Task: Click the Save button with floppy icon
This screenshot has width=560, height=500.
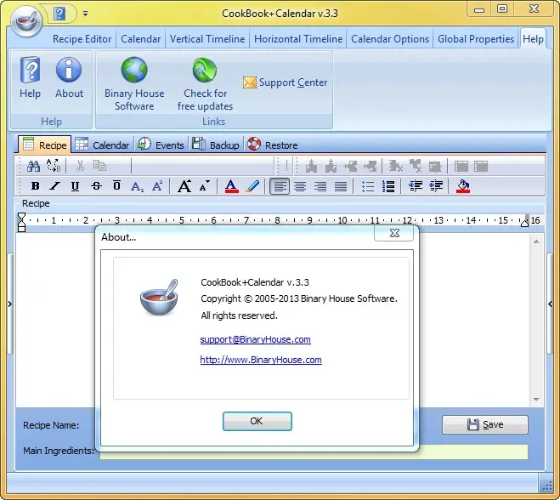Action: tap(485, 424)
